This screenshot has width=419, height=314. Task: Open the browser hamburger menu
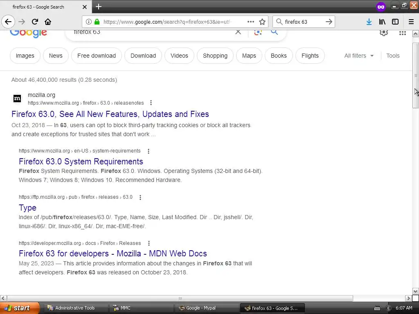(411, 22)
